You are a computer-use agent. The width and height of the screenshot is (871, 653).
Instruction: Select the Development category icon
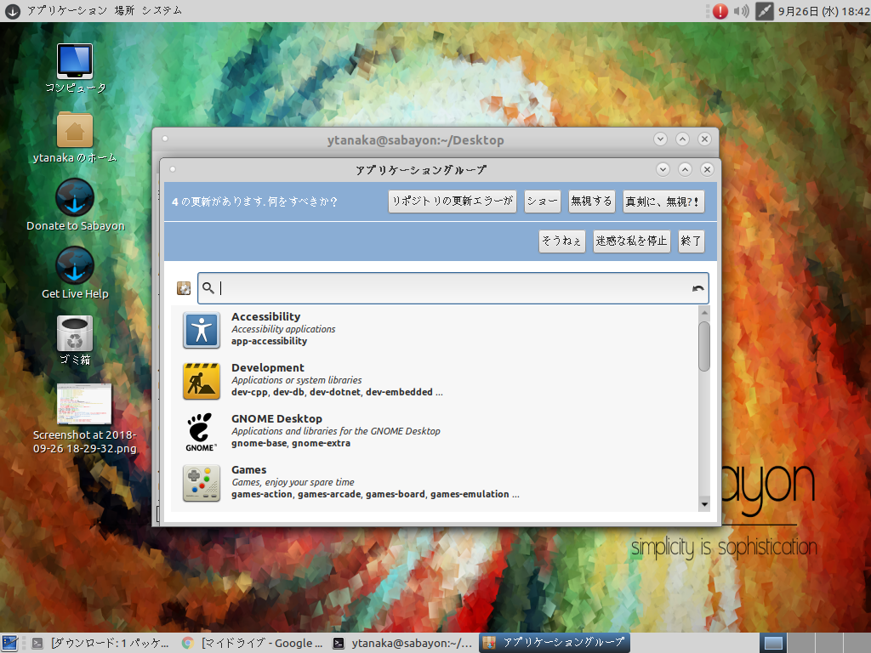click(202, 381)
